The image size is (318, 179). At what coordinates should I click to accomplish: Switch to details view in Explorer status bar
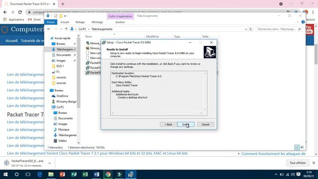coord(297,147)
